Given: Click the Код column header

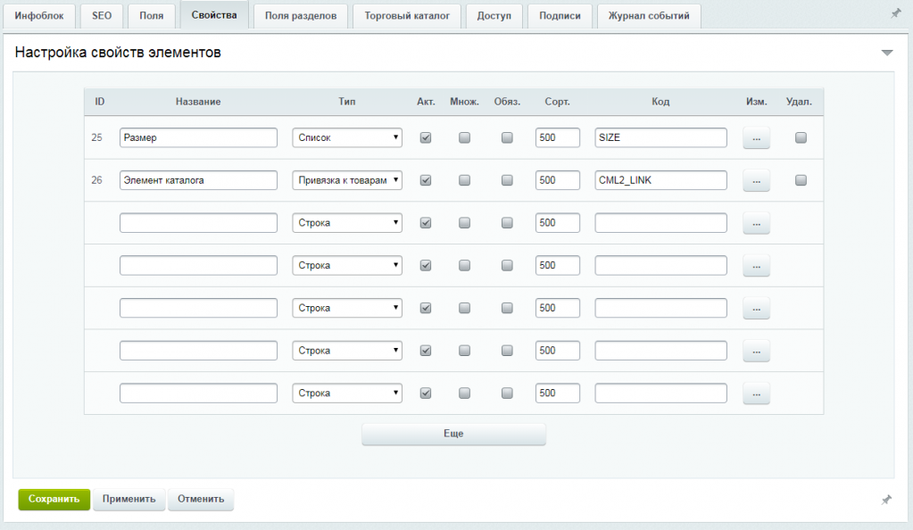Looking at the screenshot, I should (x=660, y=102).
